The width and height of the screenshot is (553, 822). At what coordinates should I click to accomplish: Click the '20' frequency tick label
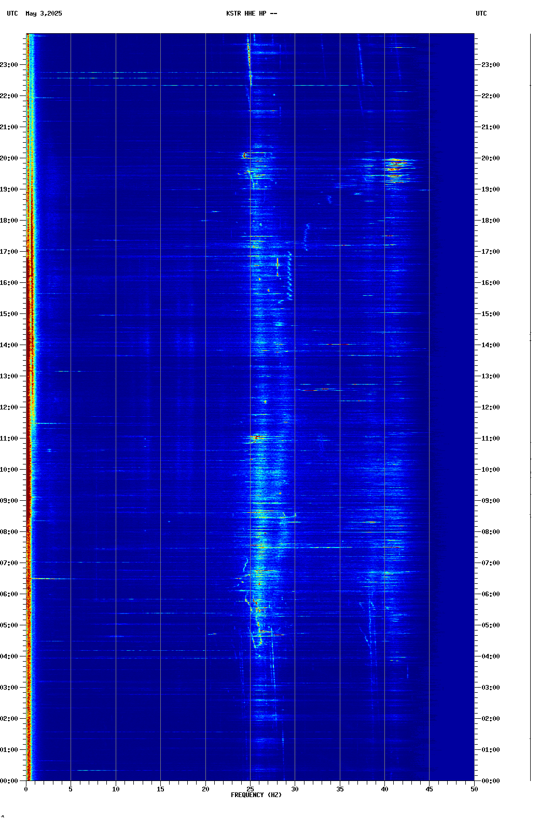205,789
